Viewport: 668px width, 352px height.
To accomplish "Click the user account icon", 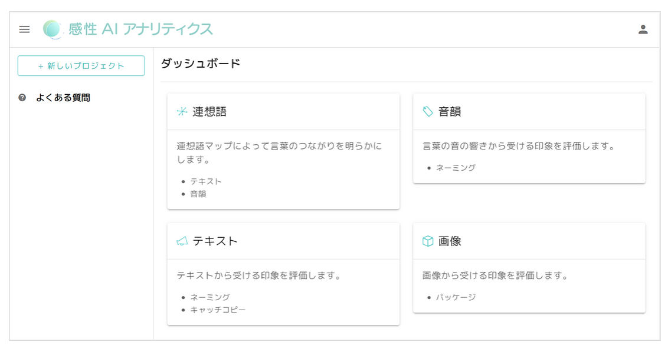I will [643, 29].
